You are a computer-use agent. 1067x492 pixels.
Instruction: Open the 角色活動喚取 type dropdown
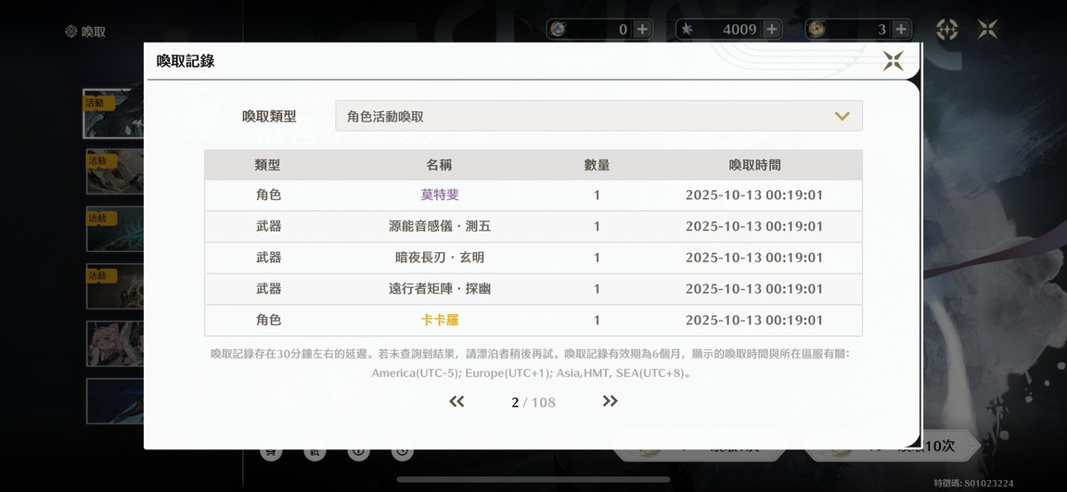[598, 116]
